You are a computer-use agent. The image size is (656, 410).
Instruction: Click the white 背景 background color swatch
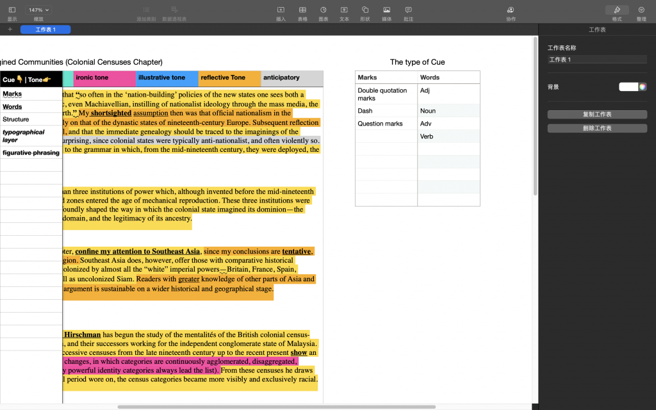[628, 87]
